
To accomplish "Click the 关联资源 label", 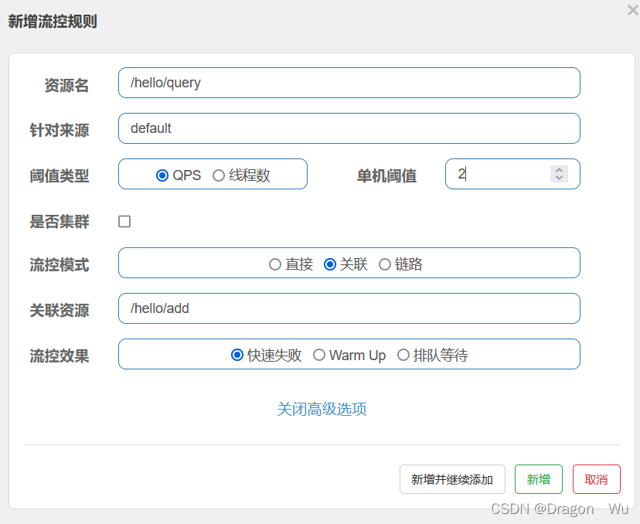I will point(60,311).
